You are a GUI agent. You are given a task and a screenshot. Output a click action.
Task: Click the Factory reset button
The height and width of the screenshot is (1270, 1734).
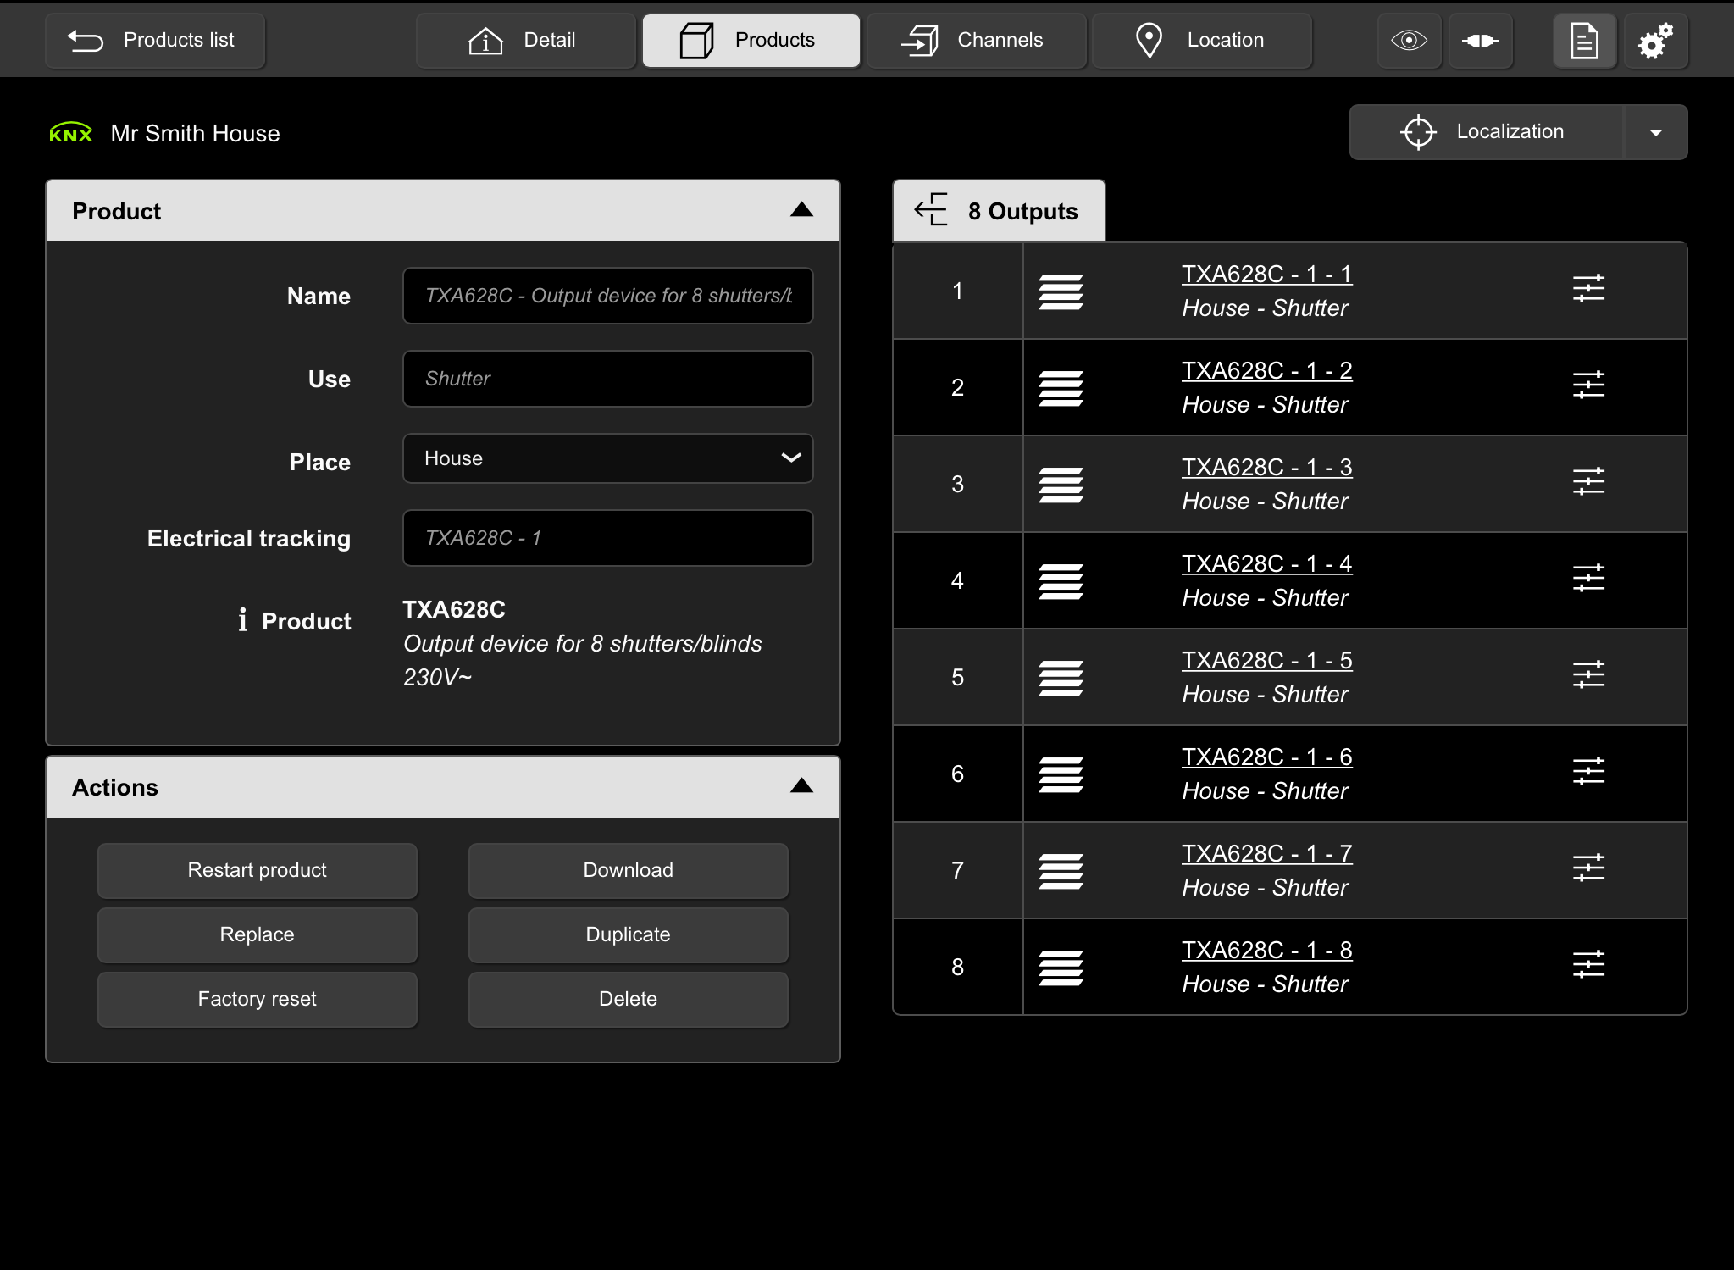[x=257, y=999]
